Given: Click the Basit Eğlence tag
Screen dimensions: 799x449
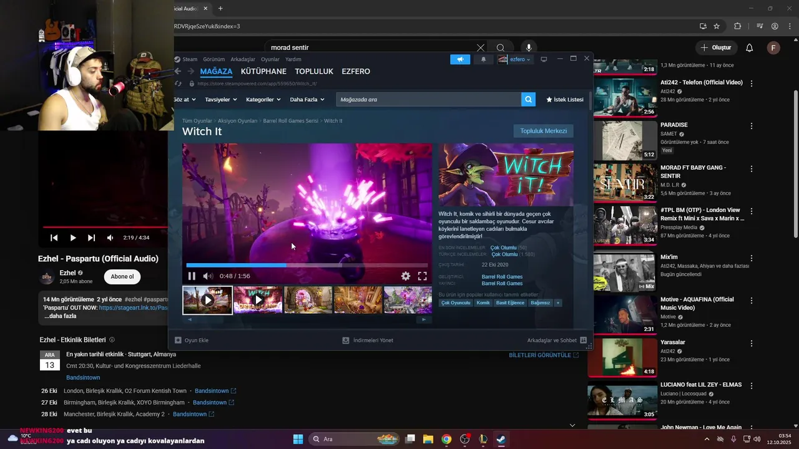Looking at the screenshot, I should pos(510,303).
